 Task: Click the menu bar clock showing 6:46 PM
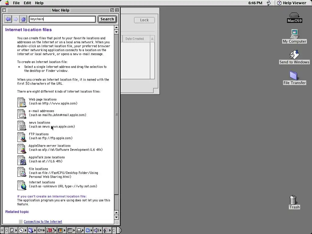click(x=255, y=3)
